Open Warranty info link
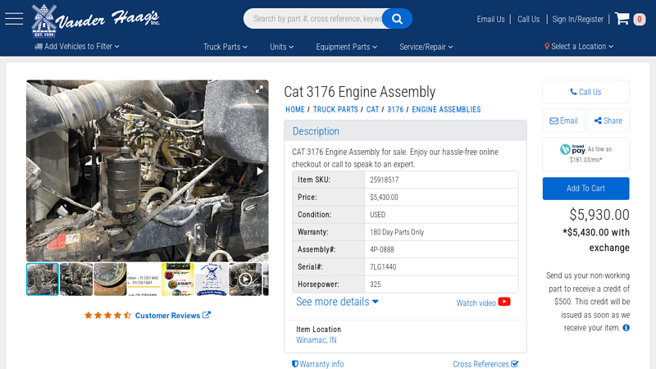 click(x=317, y=364)
